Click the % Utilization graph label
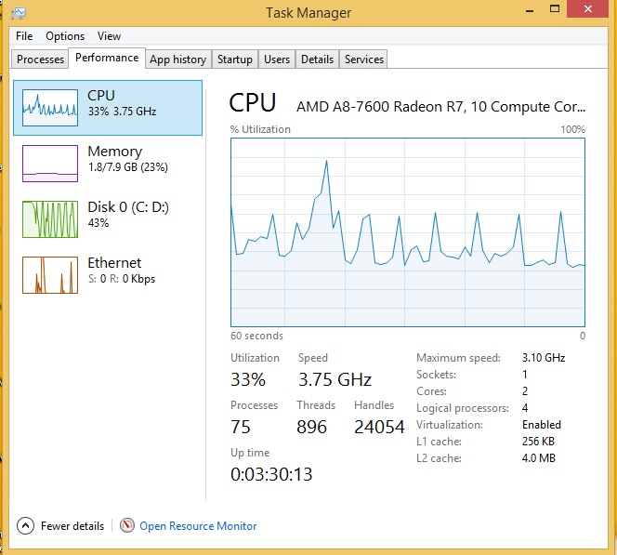This screenshot has height=555, width=617. click(x=260, y=129)
